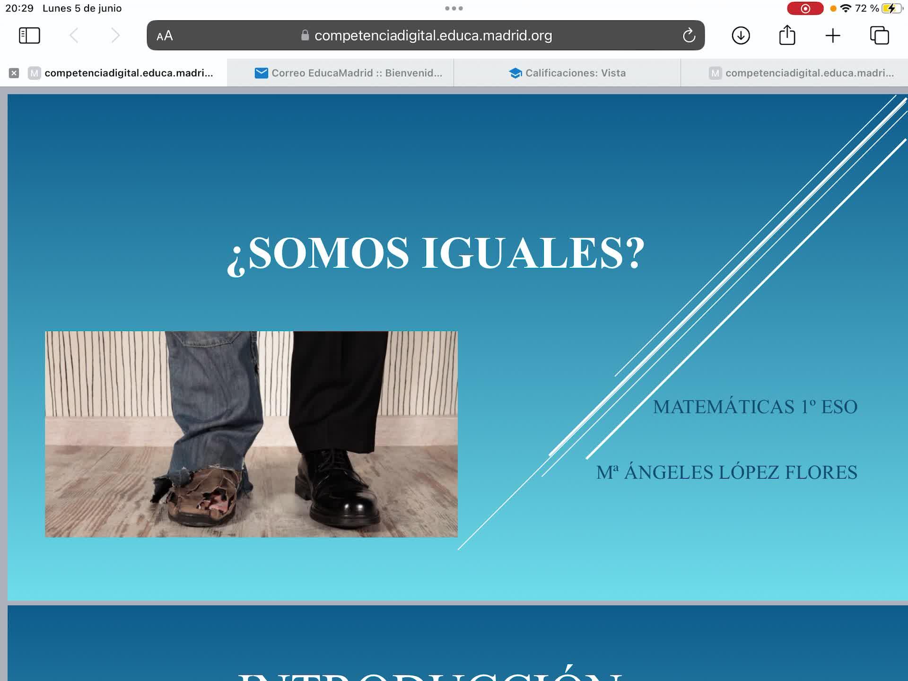Switch to Calificaciones: Vista tab
Screen dimensions: 908x681
coord(567,73)
